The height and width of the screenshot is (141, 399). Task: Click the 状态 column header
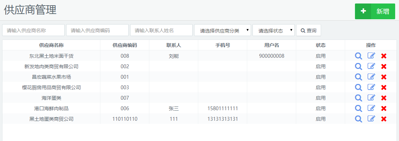tap(320, 45)
